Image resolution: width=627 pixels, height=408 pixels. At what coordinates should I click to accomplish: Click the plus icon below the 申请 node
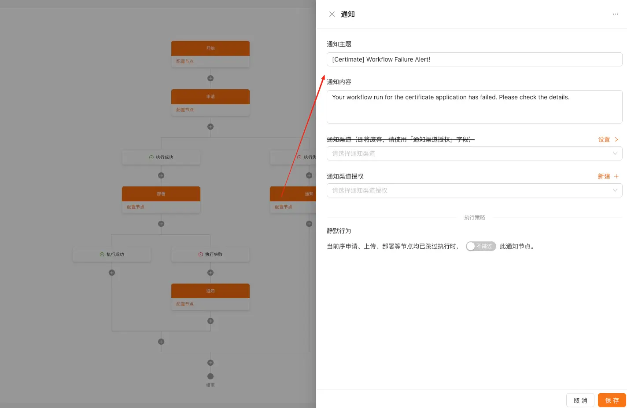210,127
